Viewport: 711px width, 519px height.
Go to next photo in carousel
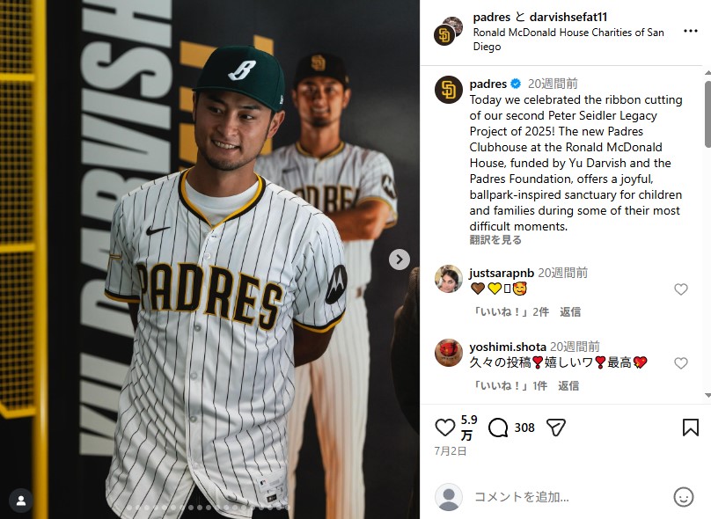399,259
